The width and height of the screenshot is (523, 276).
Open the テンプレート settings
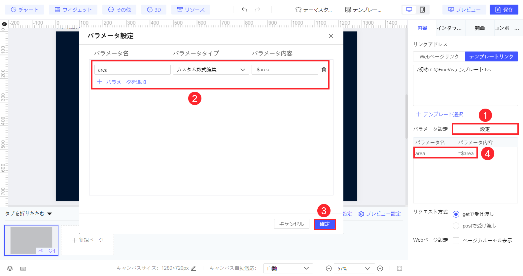pyautogui.click(x=363, y=10)
